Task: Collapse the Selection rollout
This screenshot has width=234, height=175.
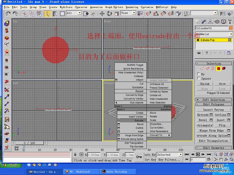Action: point(214,64)
